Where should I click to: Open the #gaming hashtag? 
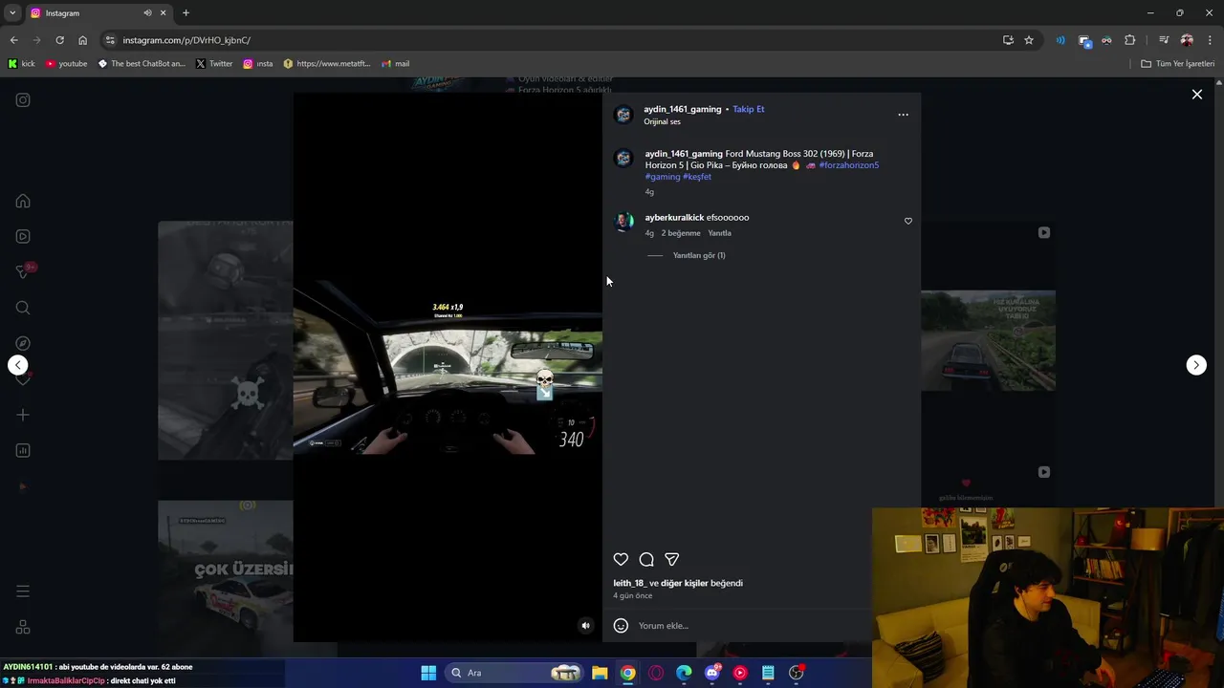point(663,177)
